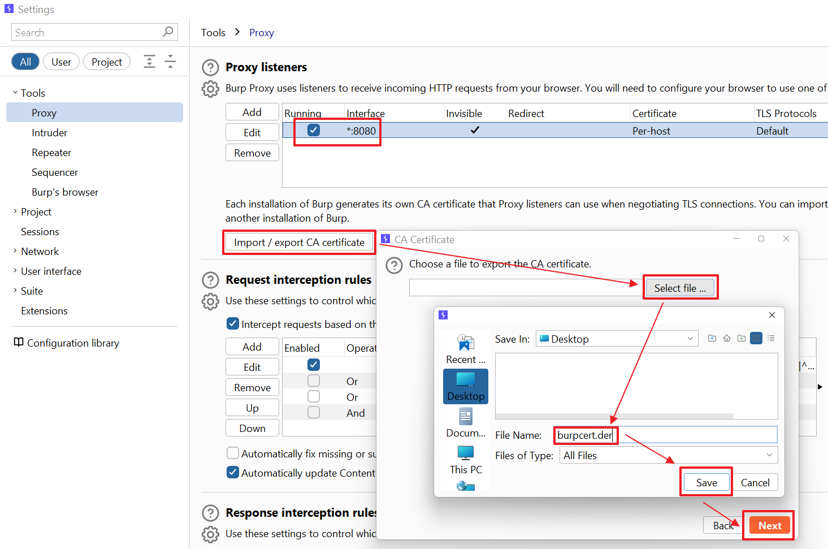Viewport: 828px width, 549px height.
Task: Click Next in CA Certificate wizard
Action: click(770, 525)
